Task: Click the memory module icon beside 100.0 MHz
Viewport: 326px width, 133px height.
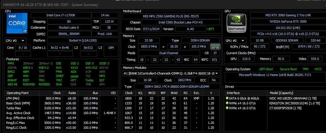Action: 215,47
